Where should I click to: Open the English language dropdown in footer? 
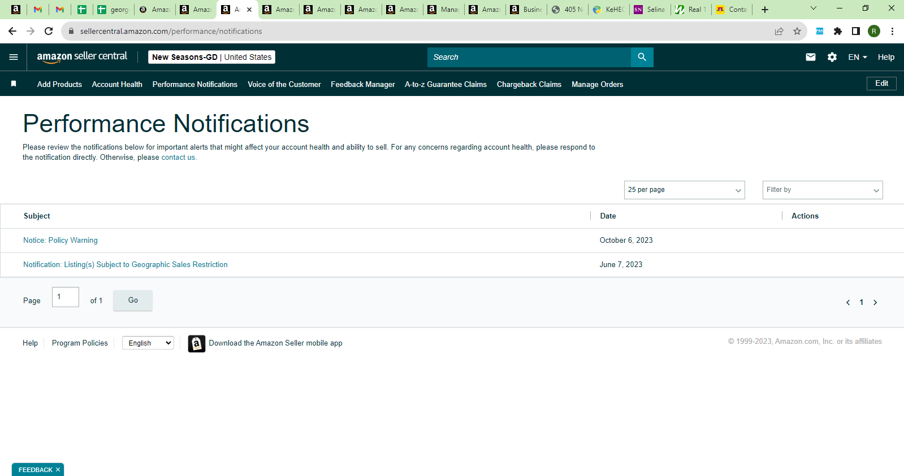pyautogui.click(x=148, y=343)
